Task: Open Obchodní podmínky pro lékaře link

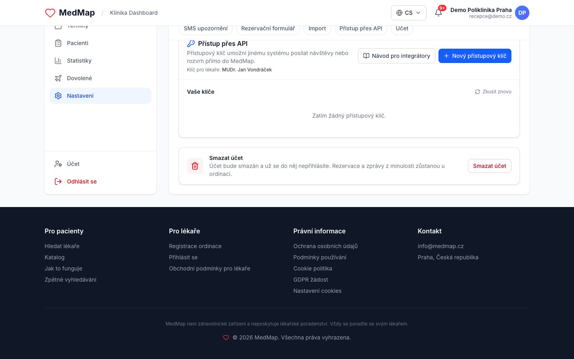Action: (210, 268)
